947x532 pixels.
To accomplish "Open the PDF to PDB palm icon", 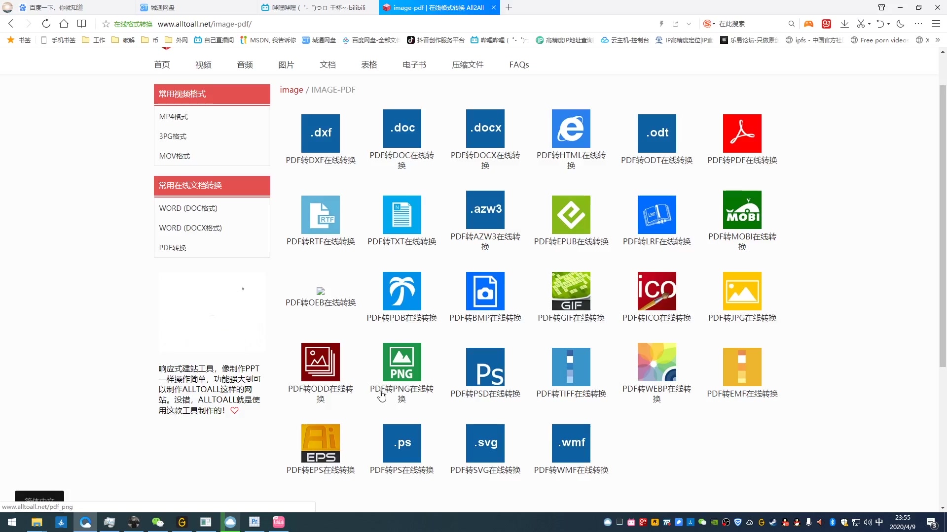I will [402, 291].
